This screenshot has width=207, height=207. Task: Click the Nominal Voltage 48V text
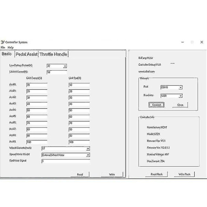(158, 154)
